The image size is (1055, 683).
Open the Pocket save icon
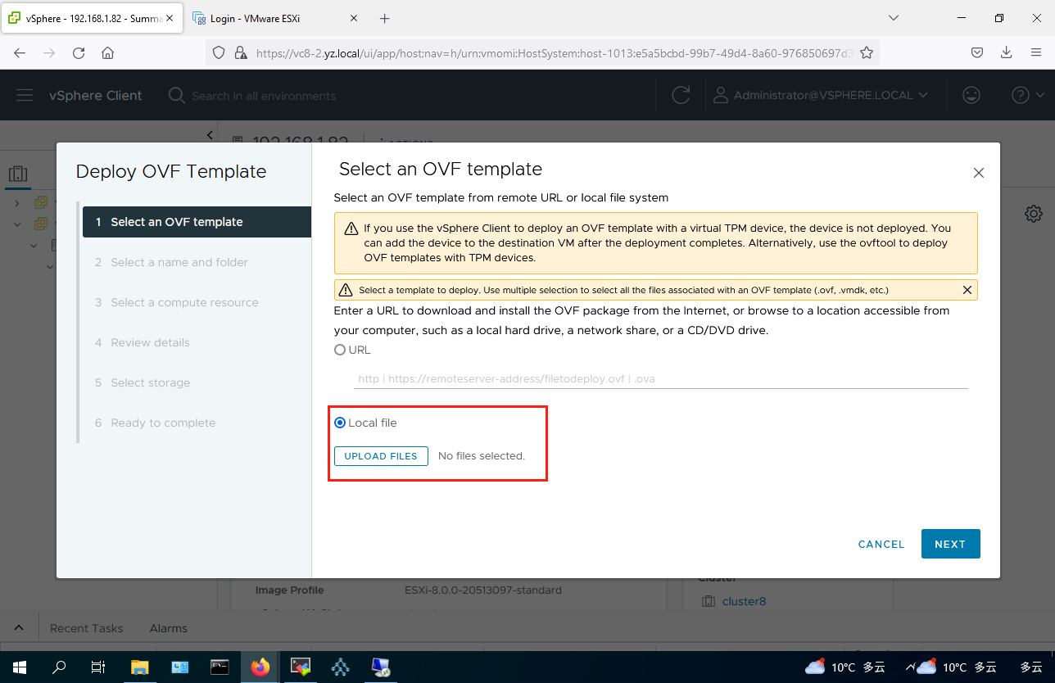pos(977,52)
